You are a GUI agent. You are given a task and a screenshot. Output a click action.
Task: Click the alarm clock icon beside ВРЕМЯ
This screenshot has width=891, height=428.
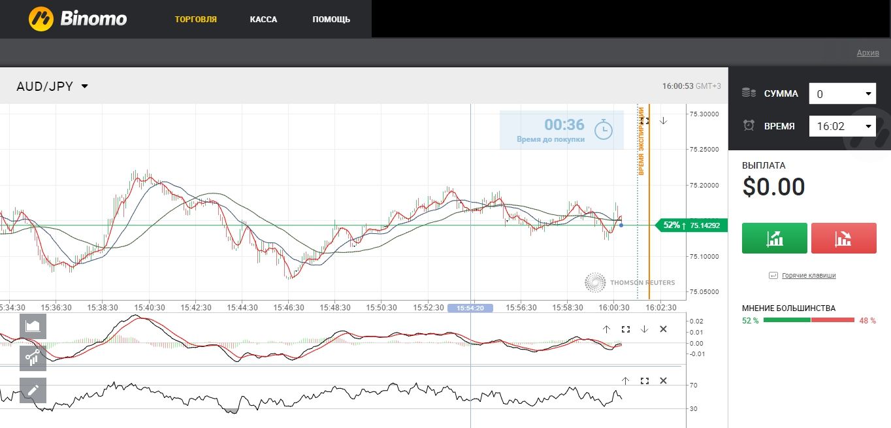(x=749, y=125)
